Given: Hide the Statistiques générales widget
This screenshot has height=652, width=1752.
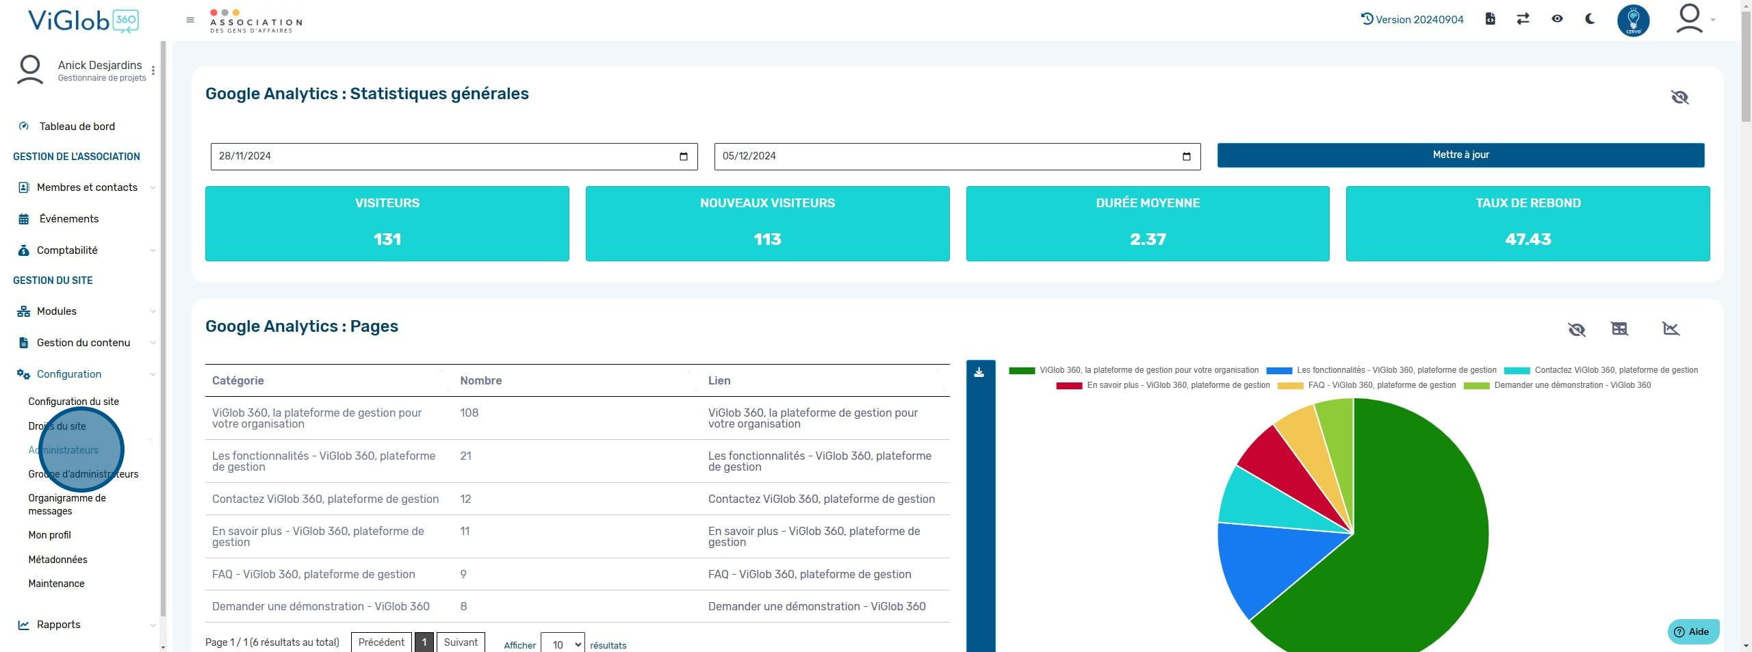Looking at the screenshot, I should coord(1679,97).
